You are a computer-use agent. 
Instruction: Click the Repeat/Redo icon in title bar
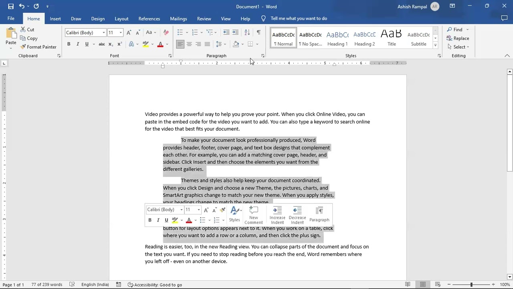36,6
